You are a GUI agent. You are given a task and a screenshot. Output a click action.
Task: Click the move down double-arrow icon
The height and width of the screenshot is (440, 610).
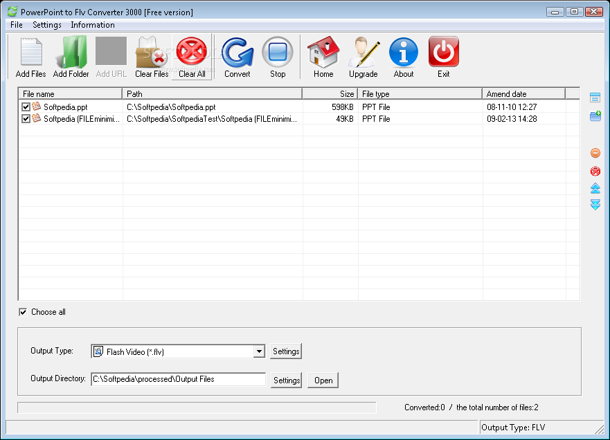(595, 205)
